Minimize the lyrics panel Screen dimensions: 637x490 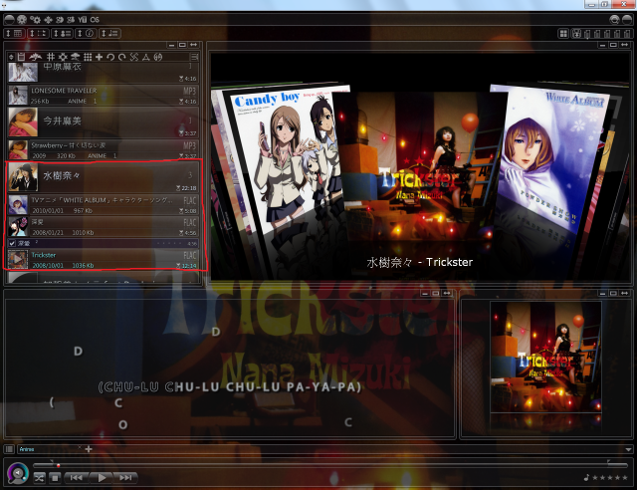(x=425, y=293)
